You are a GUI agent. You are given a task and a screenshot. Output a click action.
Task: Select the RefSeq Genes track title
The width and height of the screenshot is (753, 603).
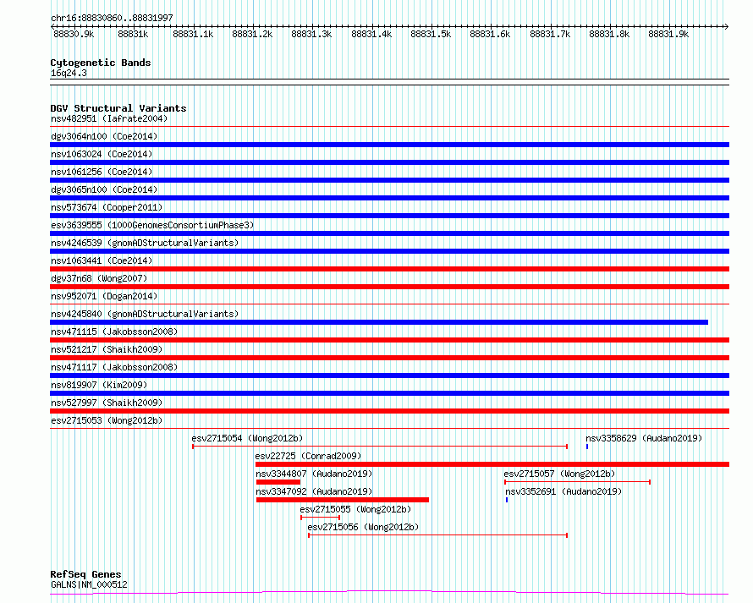click(x=86, y=574)
